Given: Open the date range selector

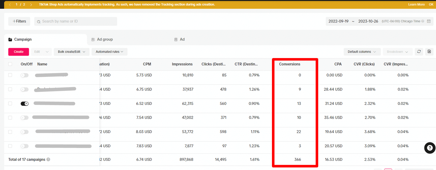Looking at the screenshot, I should [379, 21].
